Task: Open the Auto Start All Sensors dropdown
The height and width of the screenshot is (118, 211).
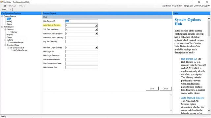Action: click(96, 25)
